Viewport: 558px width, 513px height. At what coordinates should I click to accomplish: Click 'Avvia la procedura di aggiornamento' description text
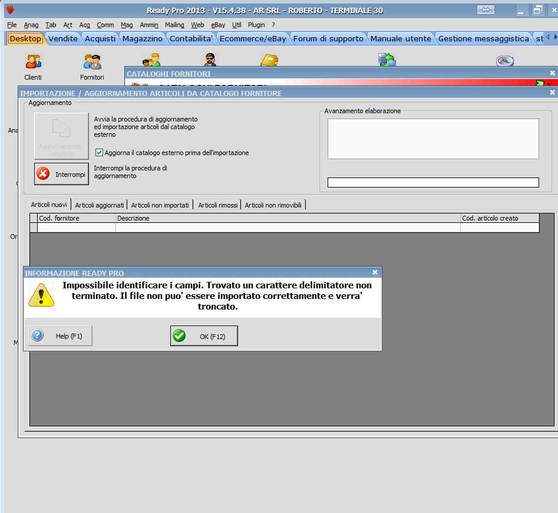pos(146,127)
